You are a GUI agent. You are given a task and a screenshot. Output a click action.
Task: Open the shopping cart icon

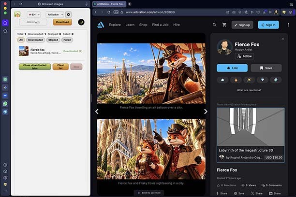click(x=224, y=25)
